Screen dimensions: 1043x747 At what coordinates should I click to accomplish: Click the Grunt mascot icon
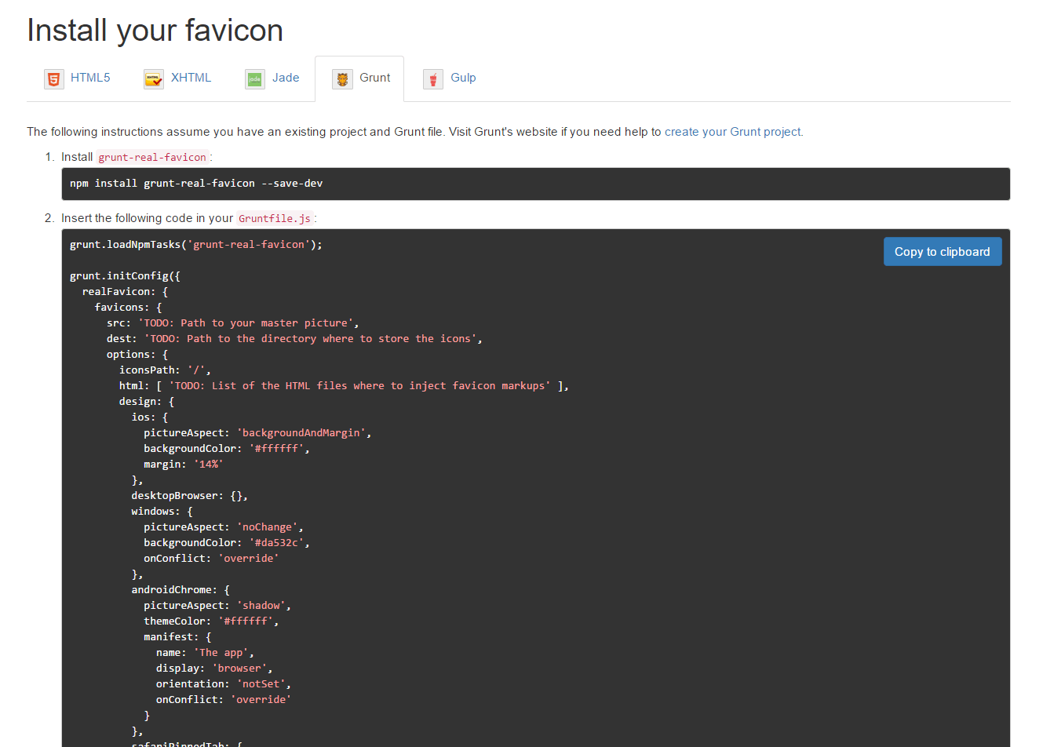coord(342,78)
